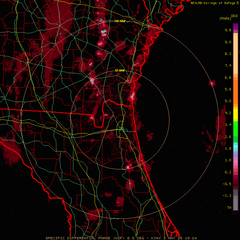240x240 pixels.
Task: Pick the dark orange color bar segment
Action: tap(235, 92)
